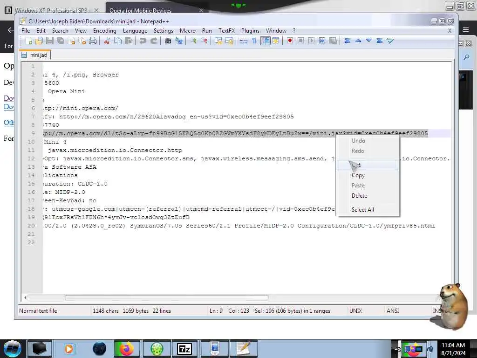Viewport: 477px width, 358px height.
Task: Click the Redo arrow toolbar icon
Action: tap(154, 41)
